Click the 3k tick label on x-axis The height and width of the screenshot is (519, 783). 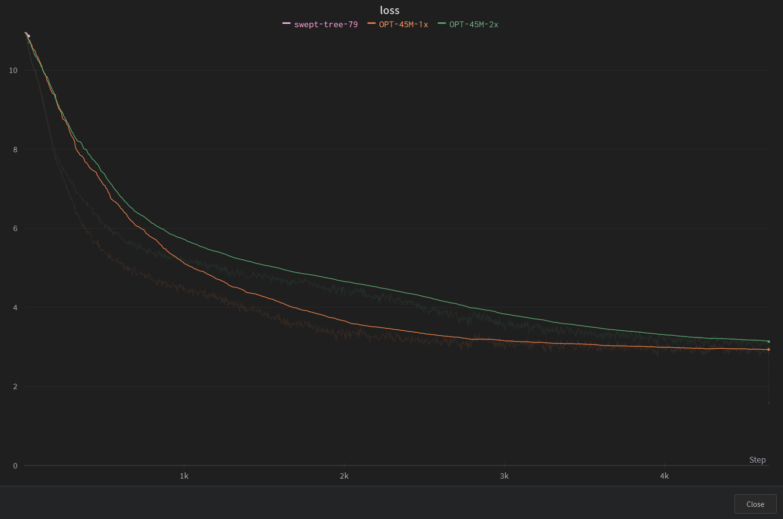[504, 476]
